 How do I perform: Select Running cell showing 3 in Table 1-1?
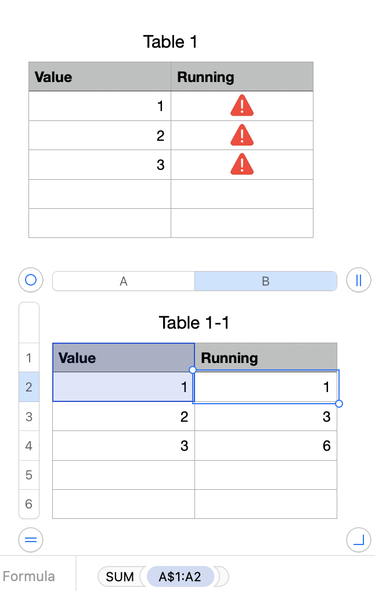[x=266, y=416]
